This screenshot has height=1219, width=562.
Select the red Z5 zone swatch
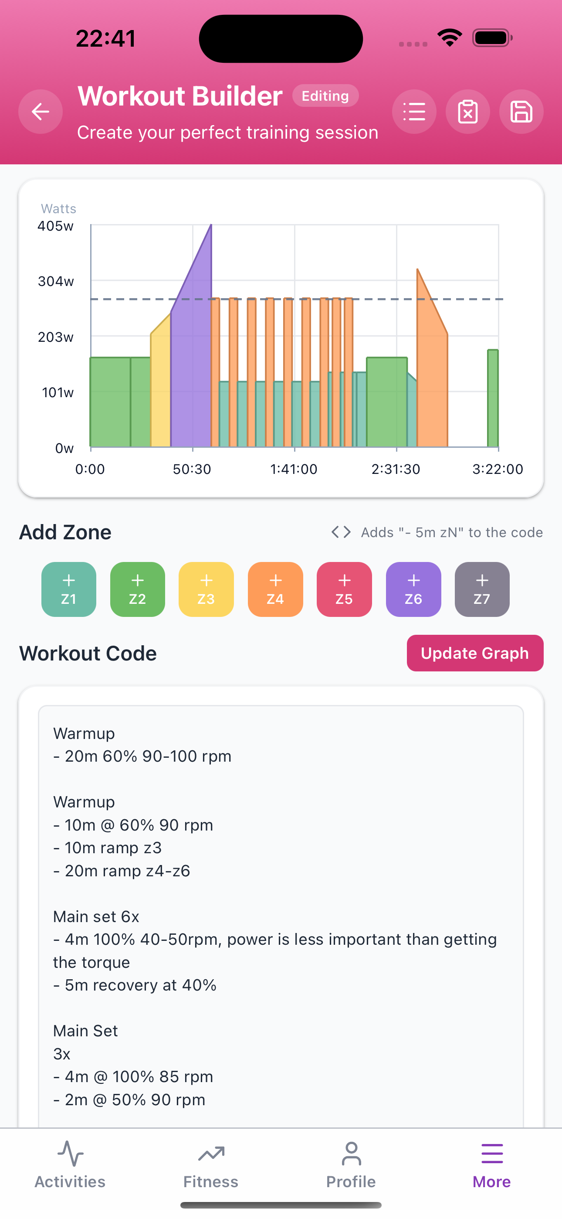[344, 589]
